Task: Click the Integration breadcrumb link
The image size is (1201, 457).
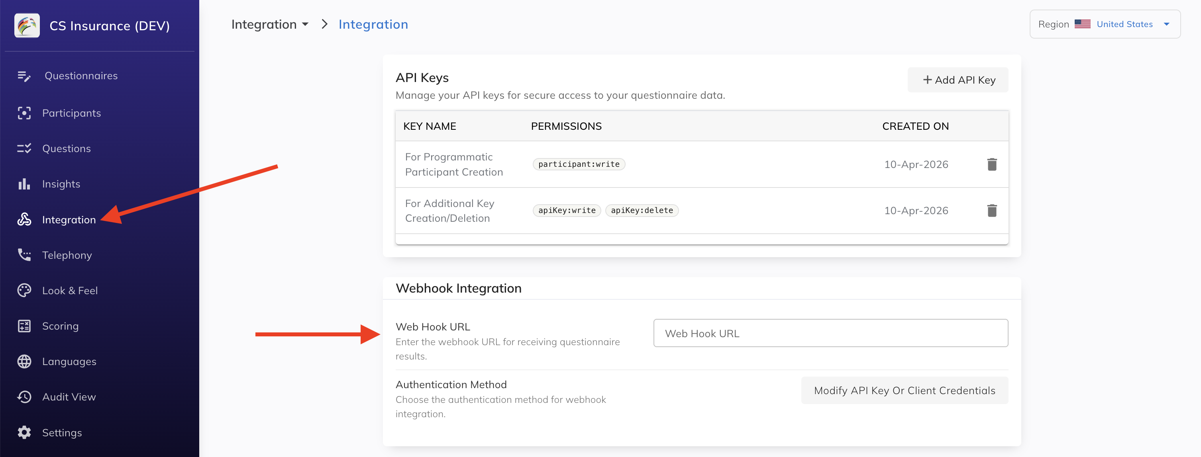Action: [373, 24]
